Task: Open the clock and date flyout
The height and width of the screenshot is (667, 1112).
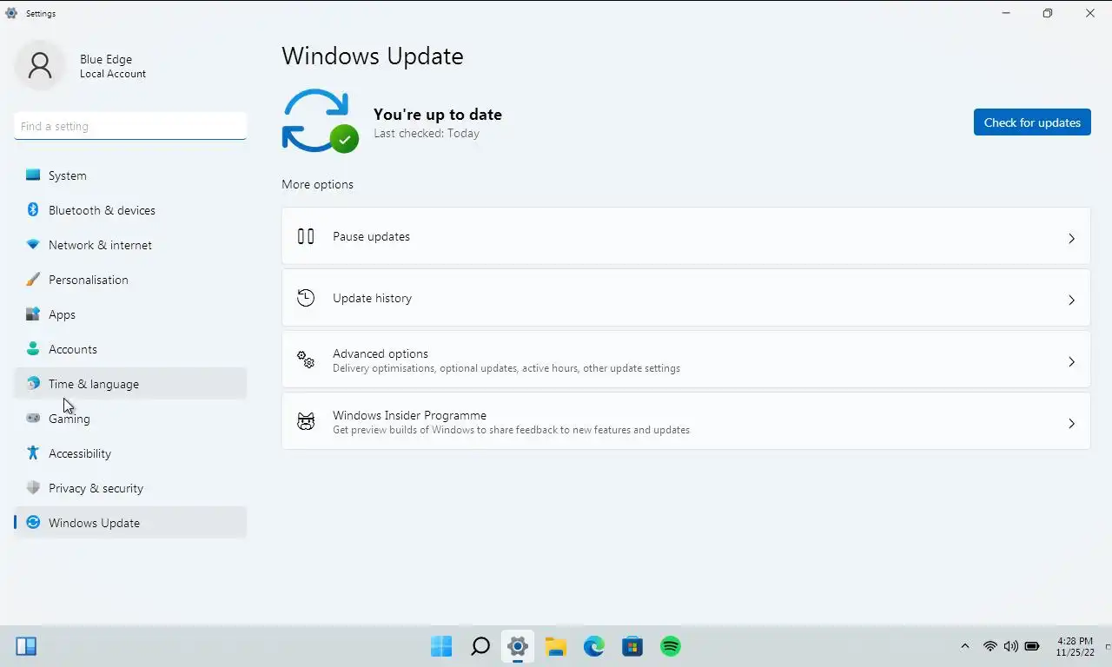Action: tap(1075, 646)
